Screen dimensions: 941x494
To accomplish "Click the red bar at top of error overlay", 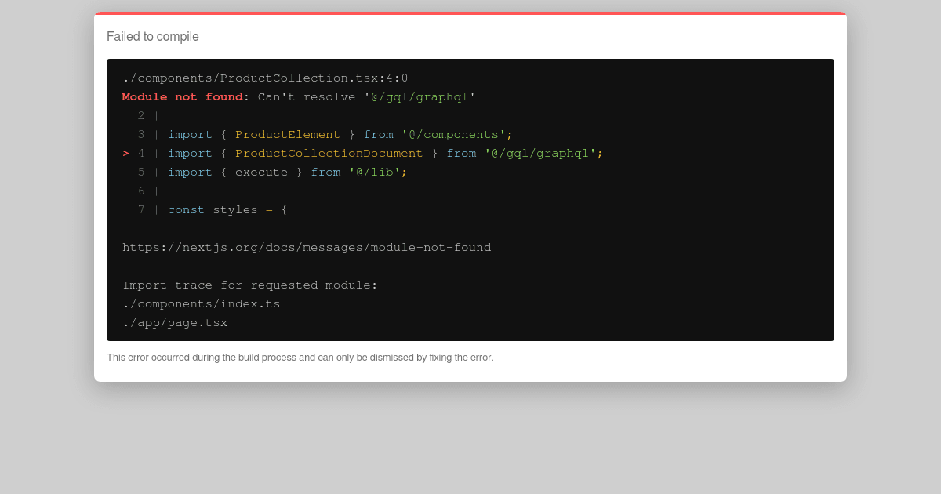I will click(x=470, y=13).
